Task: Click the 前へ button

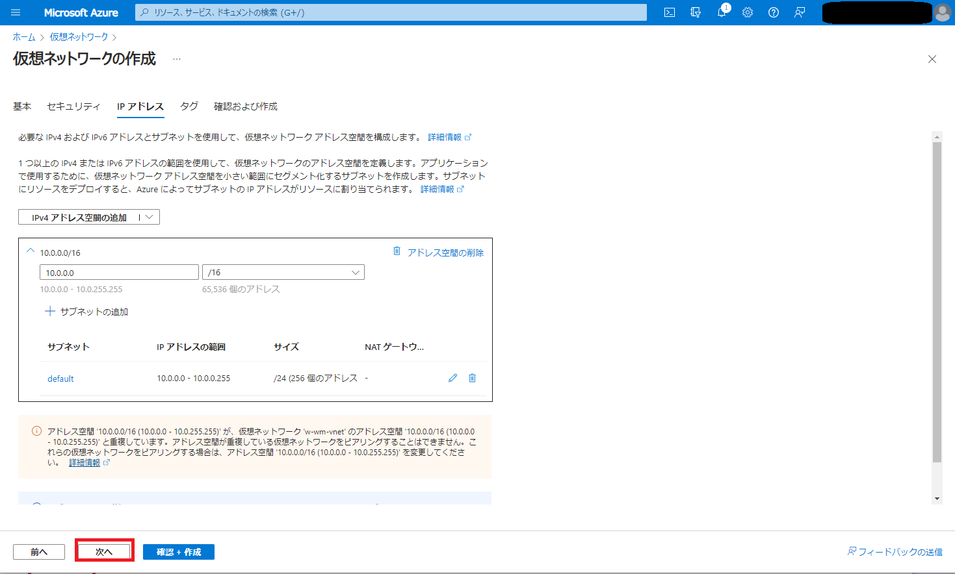Action: coord(39,552)
